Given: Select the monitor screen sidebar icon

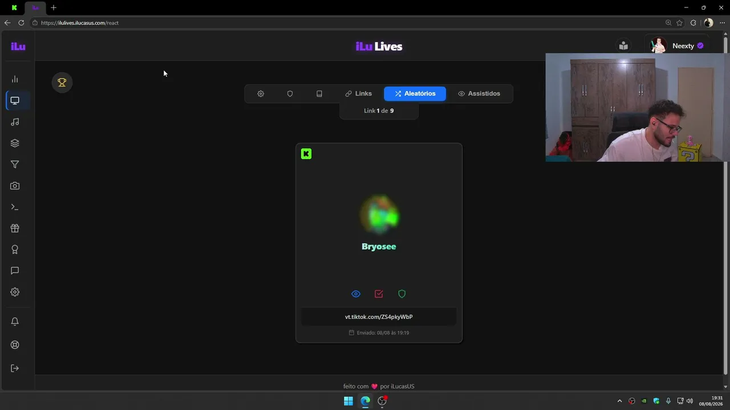Looking at the screenshot, I should point(15,101).
